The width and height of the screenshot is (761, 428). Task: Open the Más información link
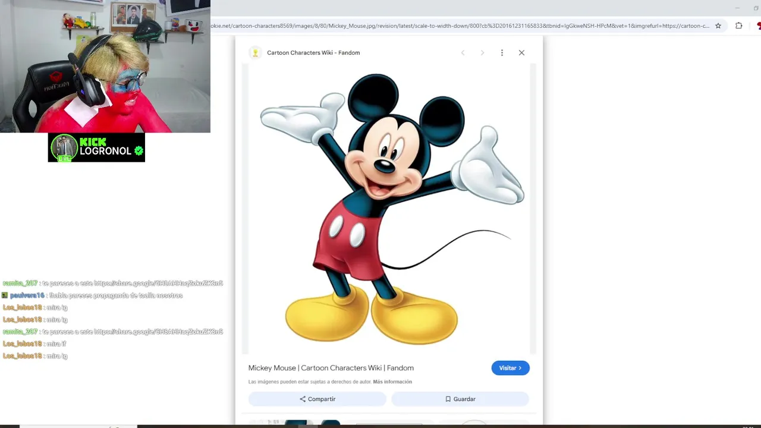pyautogui.click(x=392, y=382)
